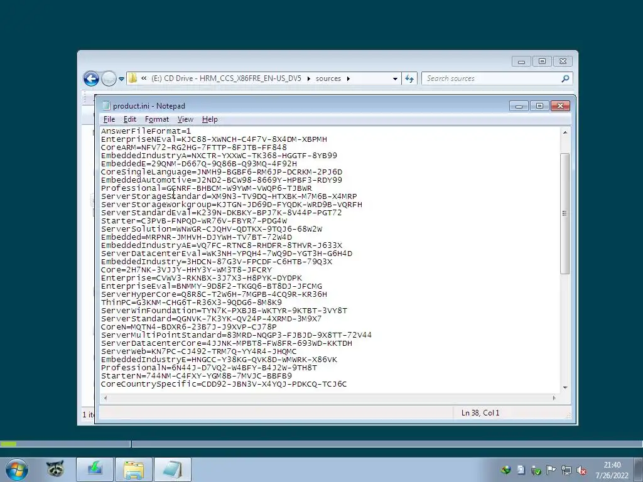Go back using Explorer's blue back arrow
This screenshot has width=643, height=482.
91,78
